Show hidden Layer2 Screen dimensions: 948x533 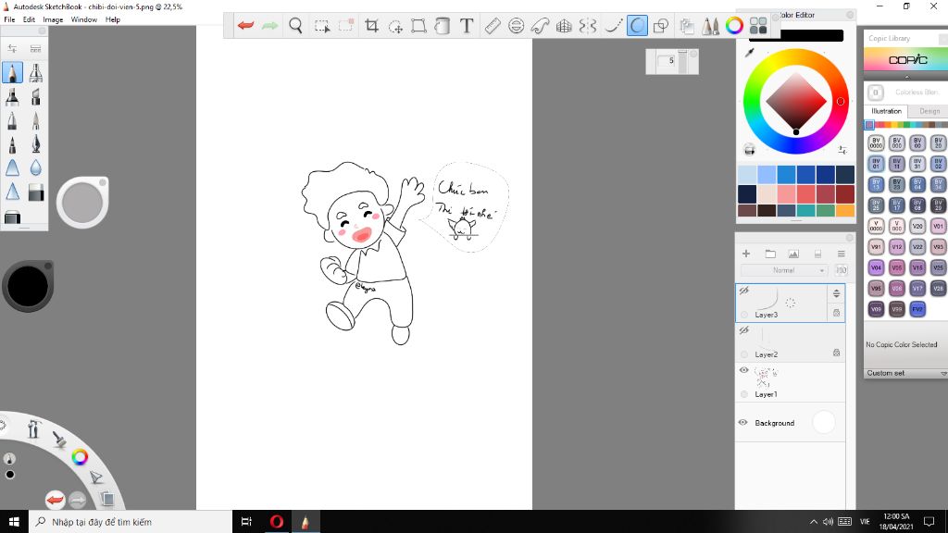click(x=744, y=330)
